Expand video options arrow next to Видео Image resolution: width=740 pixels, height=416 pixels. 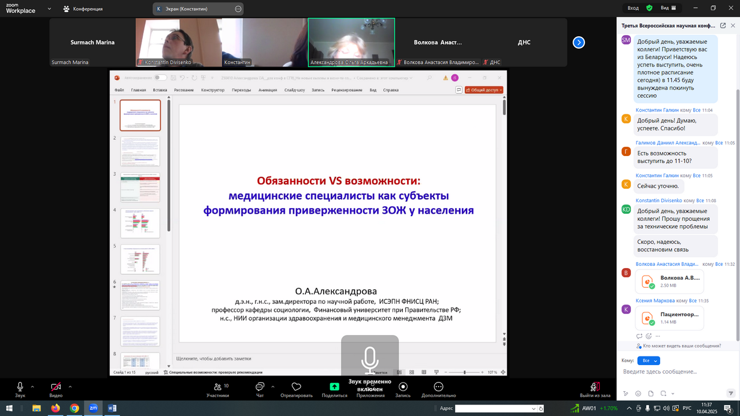click(70, 387)
